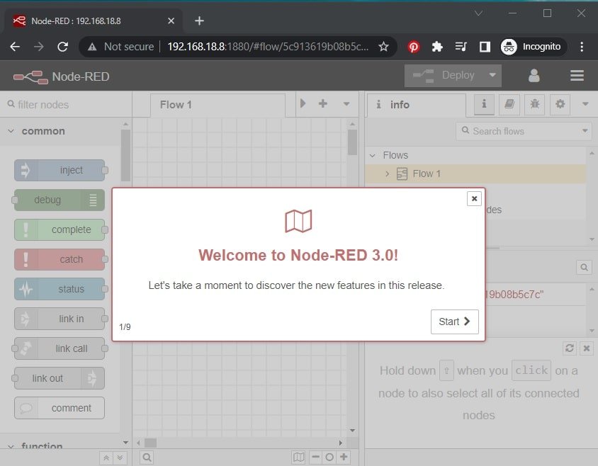Click the workspace vertical scrollbar thumb

click(x=352, y=142)
